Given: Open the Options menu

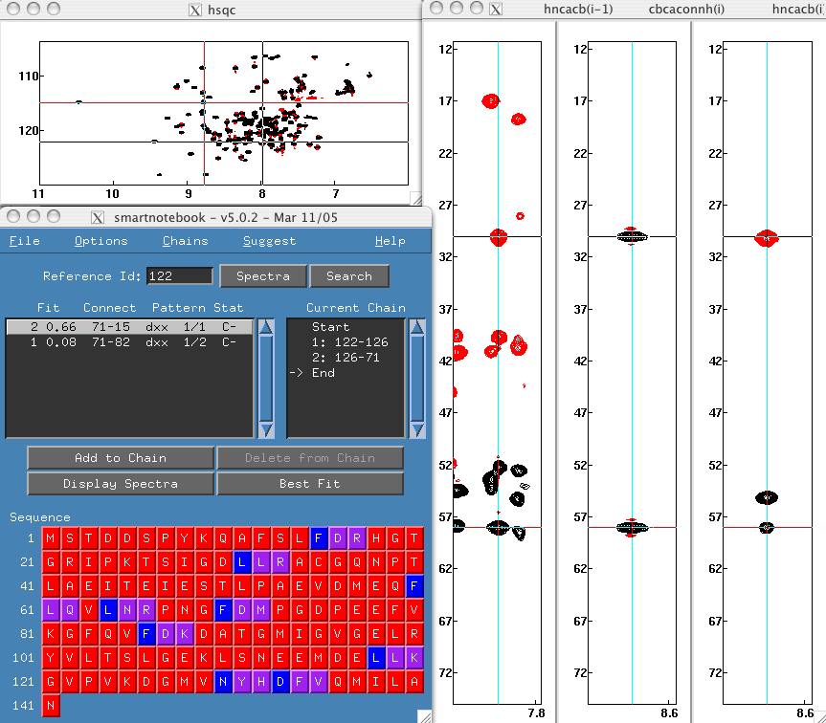Looking at the screenshot, I should [100, 241].
